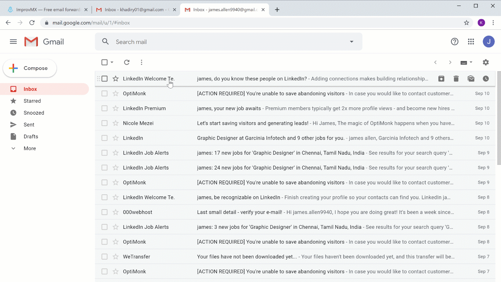Star the 000webhost email
The height and width of the screenshot is (282, 501).
click(x=115, y=212)
